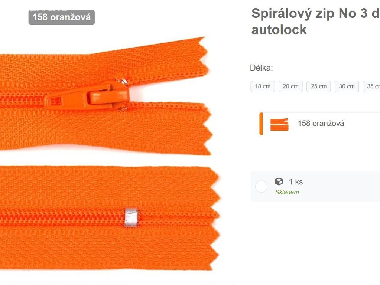Click the small orange zipper color thumbnail
This screenshot has height=285, width=380.
(279, 124)
